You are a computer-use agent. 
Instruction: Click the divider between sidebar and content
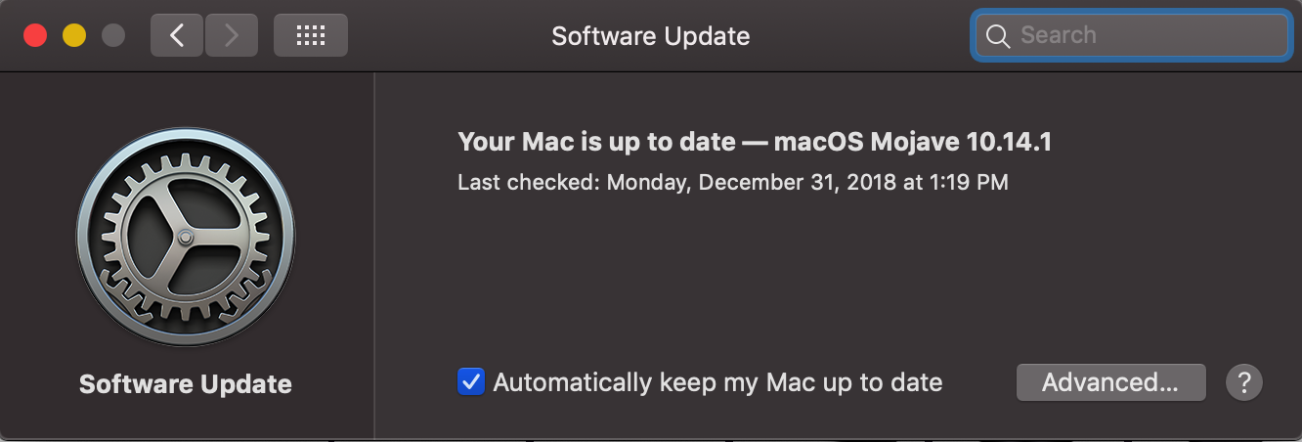coord(374,254)
